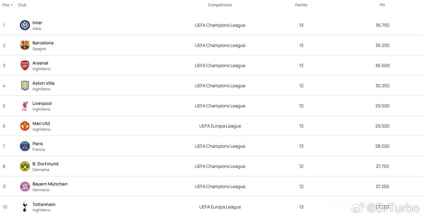Sort by the Partite column header
Screen dimensions: 423x217
pyautogui.click(x=301, y=5)
